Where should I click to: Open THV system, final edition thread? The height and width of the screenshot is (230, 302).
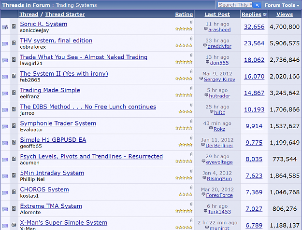[56, 41]
